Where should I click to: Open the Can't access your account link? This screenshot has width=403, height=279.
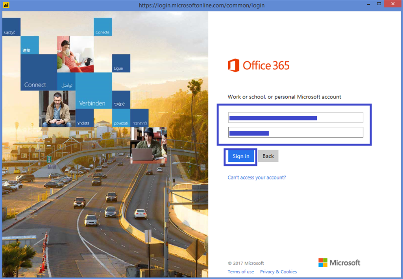[x=257, y=177]
